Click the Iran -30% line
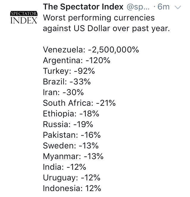This screenshot has width=190, height=197. click(x=63, y=92)
